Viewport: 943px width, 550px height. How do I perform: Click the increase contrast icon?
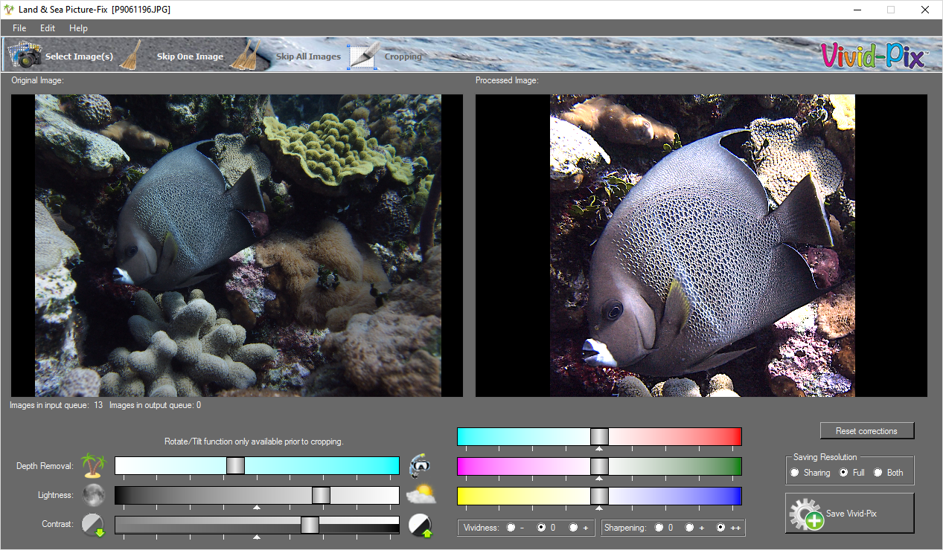[421, 525]
